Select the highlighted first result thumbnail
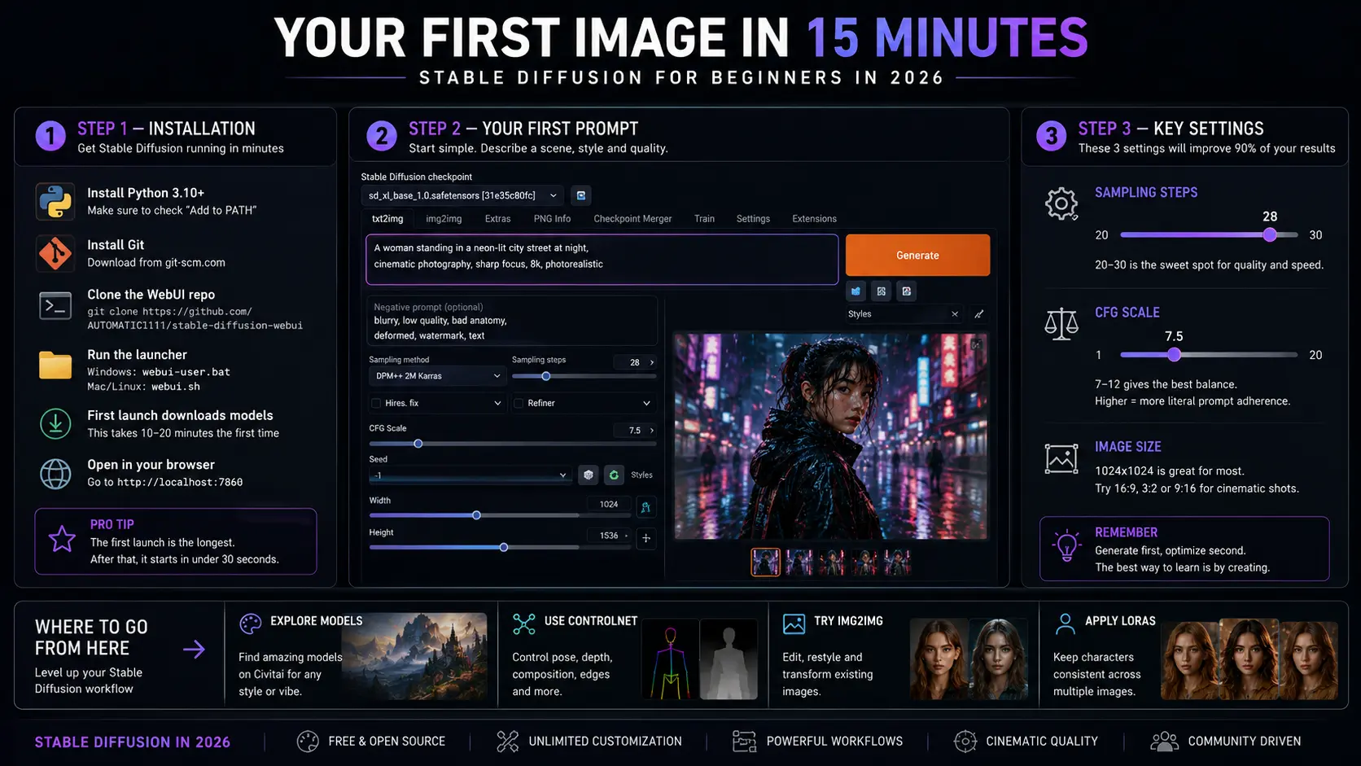This screenshot has width=1361, height=766. [x=765, y=562]
